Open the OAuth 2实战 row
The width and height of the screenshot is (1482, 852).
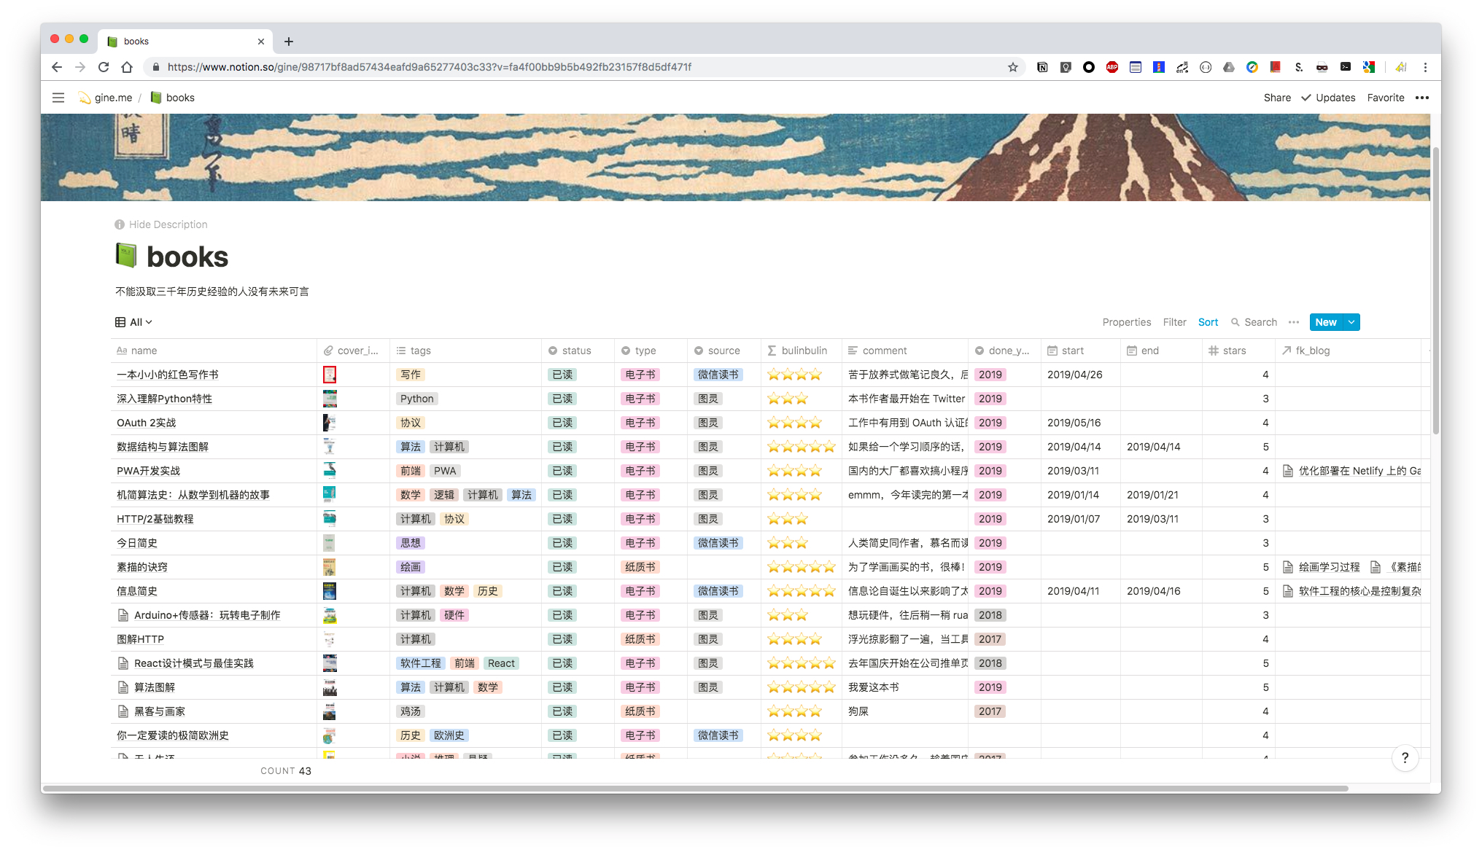pyautogui.click(x=146, y=423)
